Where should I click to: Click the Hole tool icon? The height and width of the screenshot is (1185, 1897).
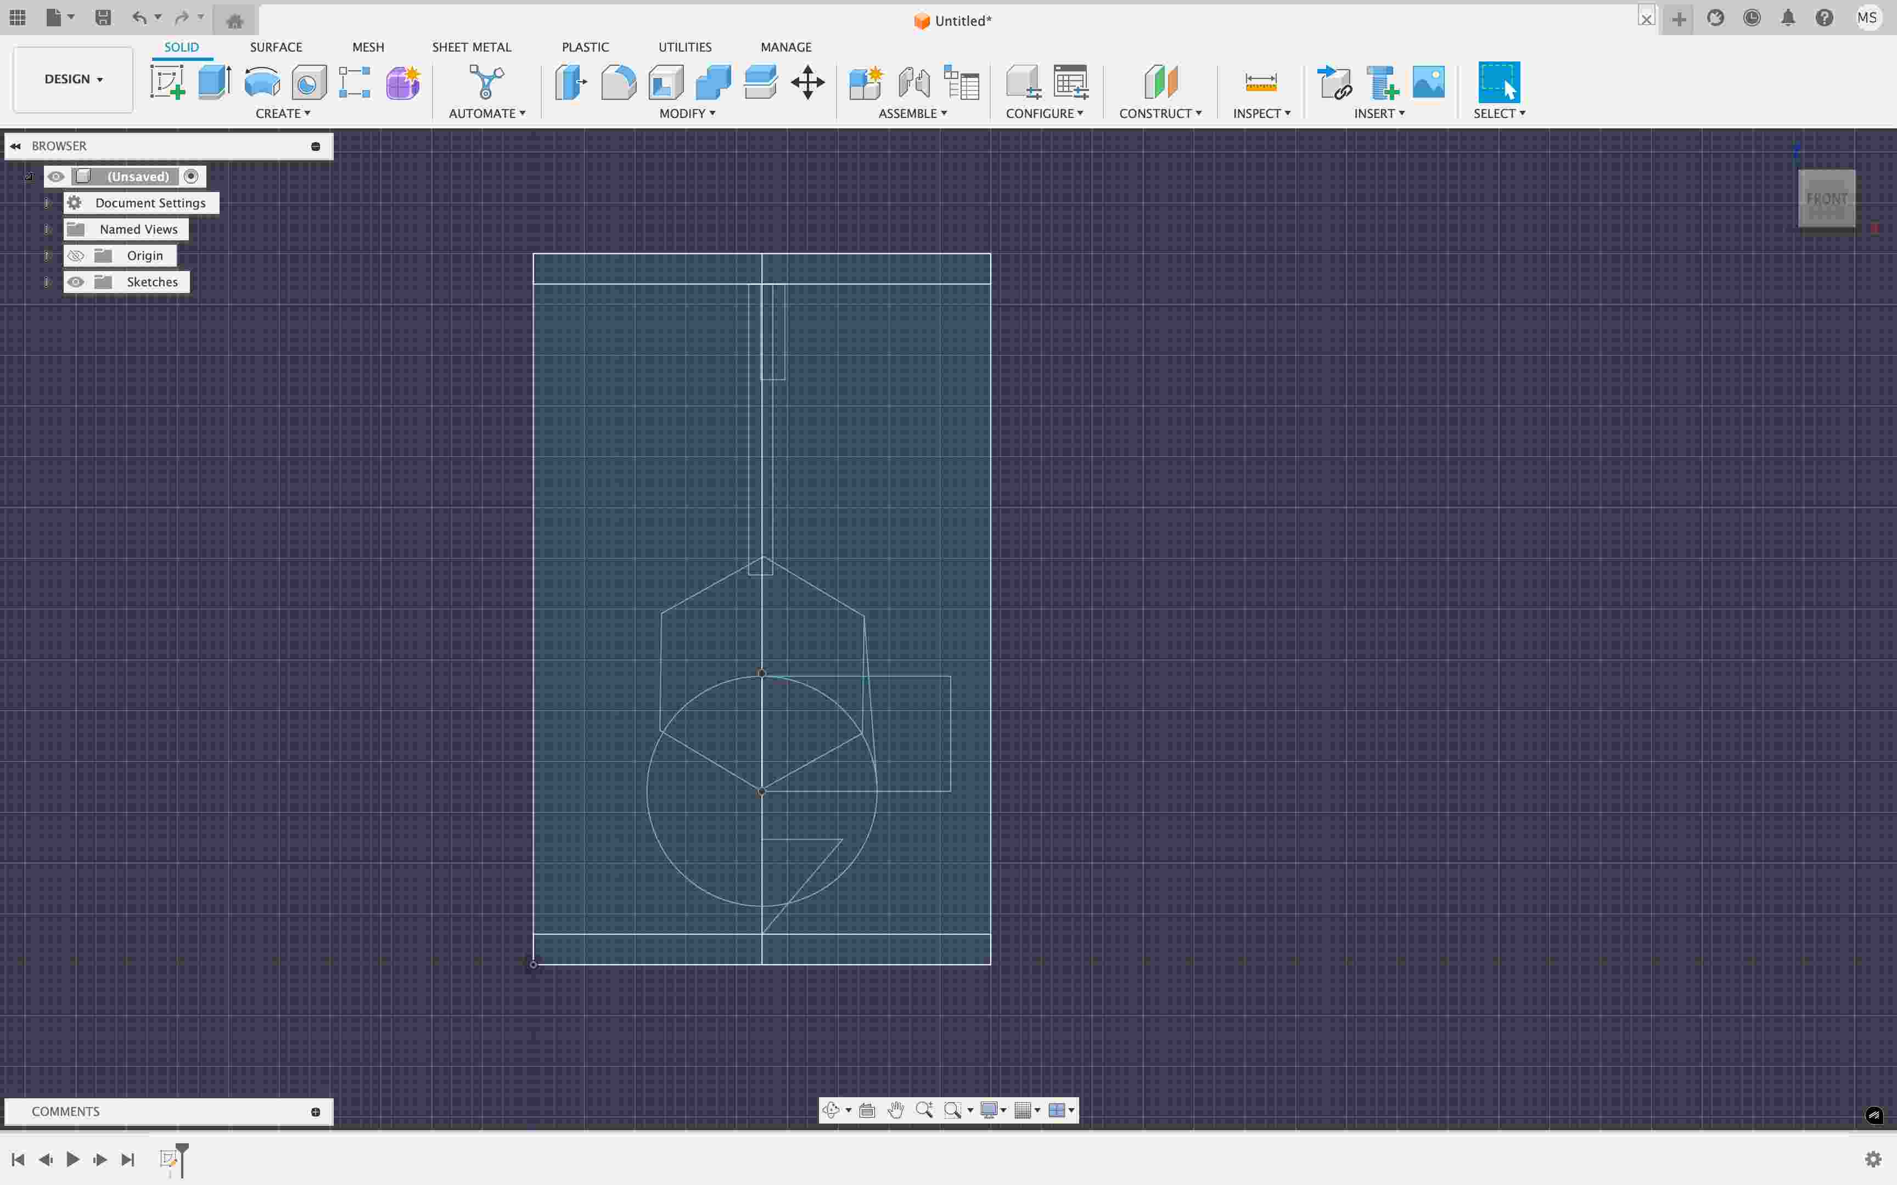tap(309, 82)
